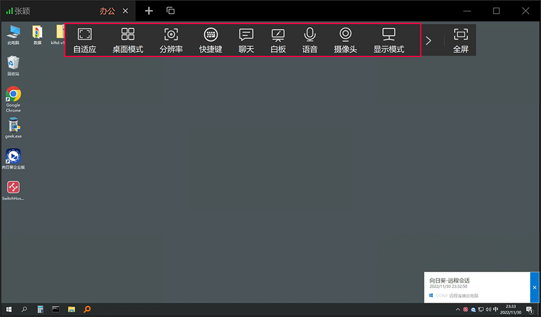The image size is (541, 317).
Task: Select the 办公 session tab
Action: point(108,11)
